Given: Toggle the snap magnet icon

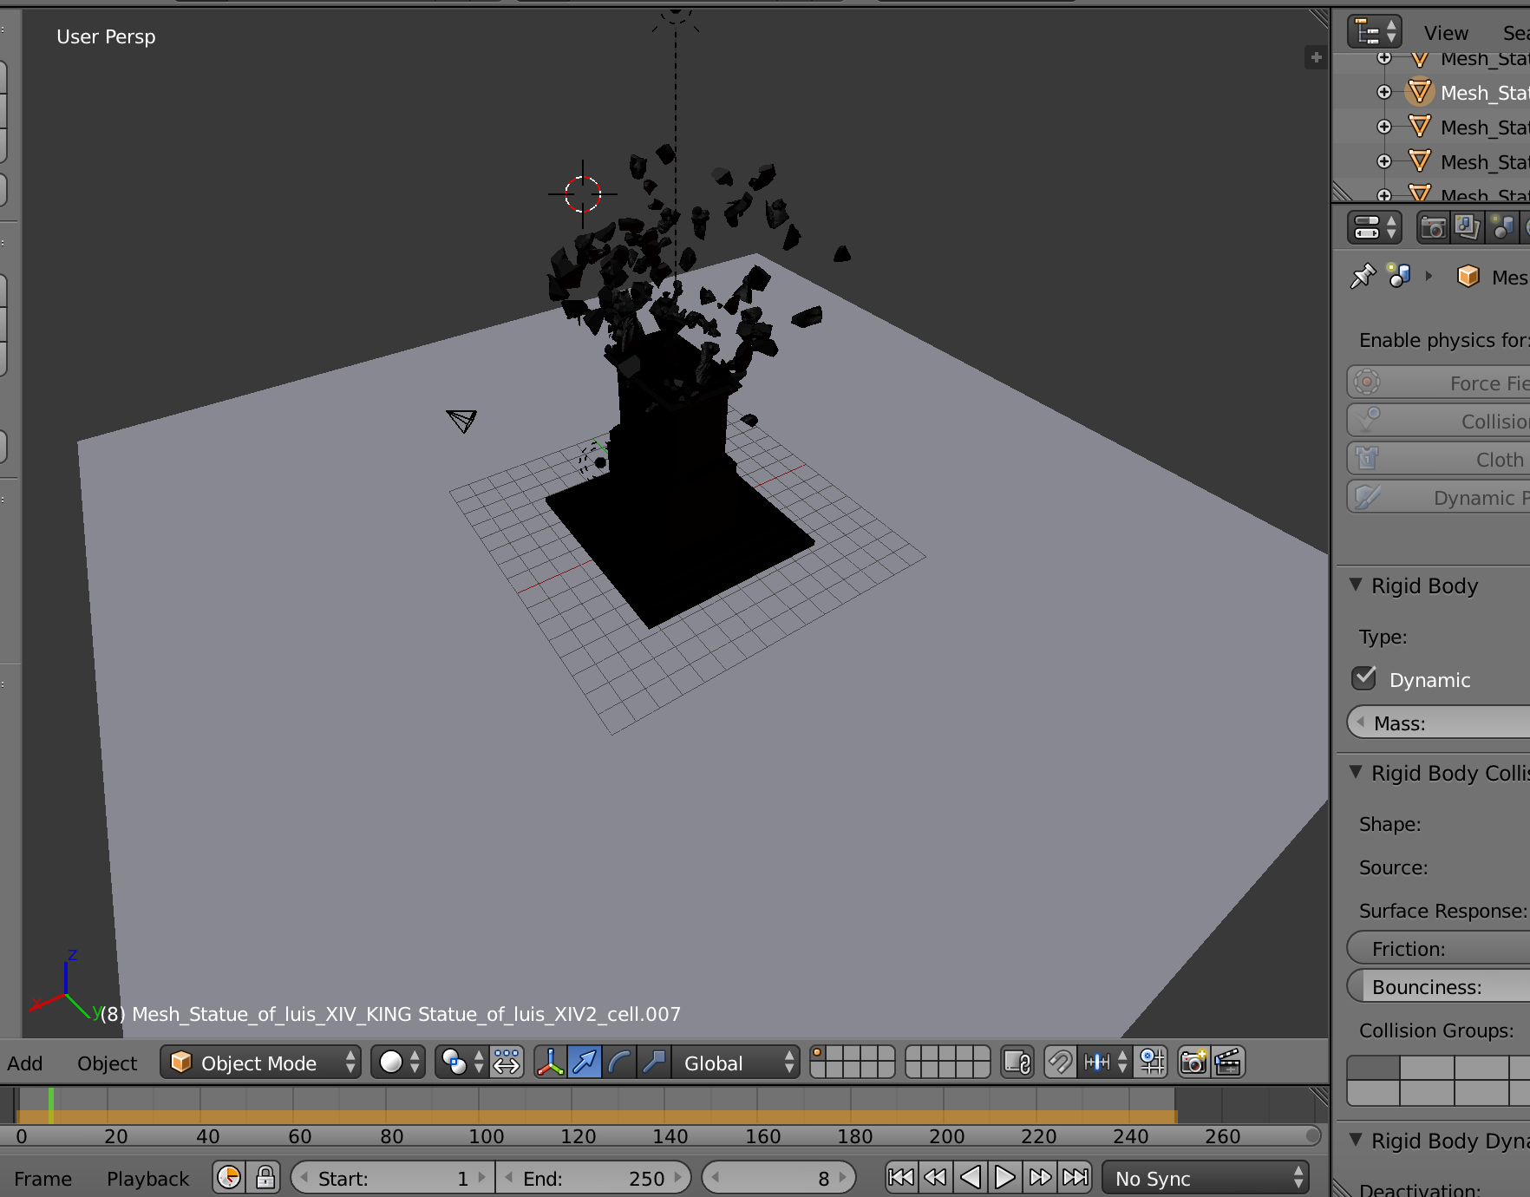Looking at the screenshot, I should pyautogui.click(x=1060, y=1062).
